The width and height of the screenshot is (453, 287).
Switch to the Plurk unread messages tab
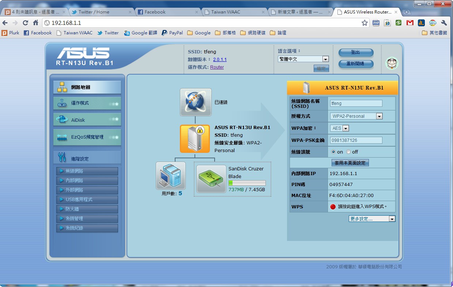pyautogui.click(x=35, y=12)
